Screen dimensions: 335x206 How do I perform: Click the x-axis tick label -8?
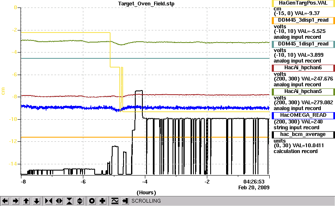coord(23,182)
